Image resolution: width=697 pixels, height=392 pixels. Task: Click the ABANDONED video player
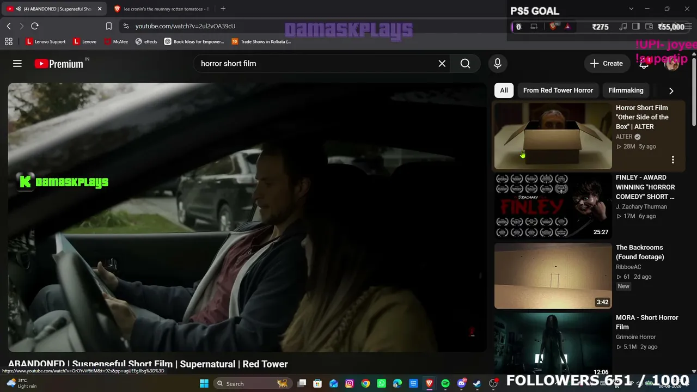(x=247, y=217)
